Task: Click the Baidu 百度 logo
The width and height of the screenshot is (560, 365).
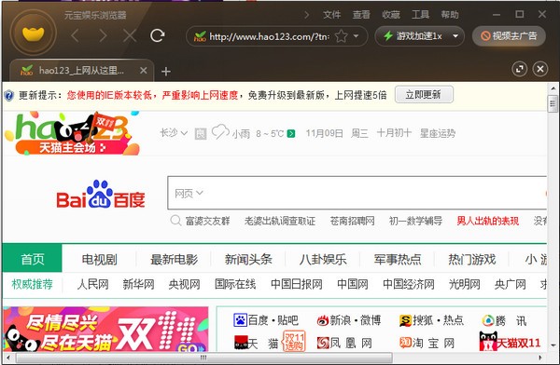Action: click(x=101, y=195)
